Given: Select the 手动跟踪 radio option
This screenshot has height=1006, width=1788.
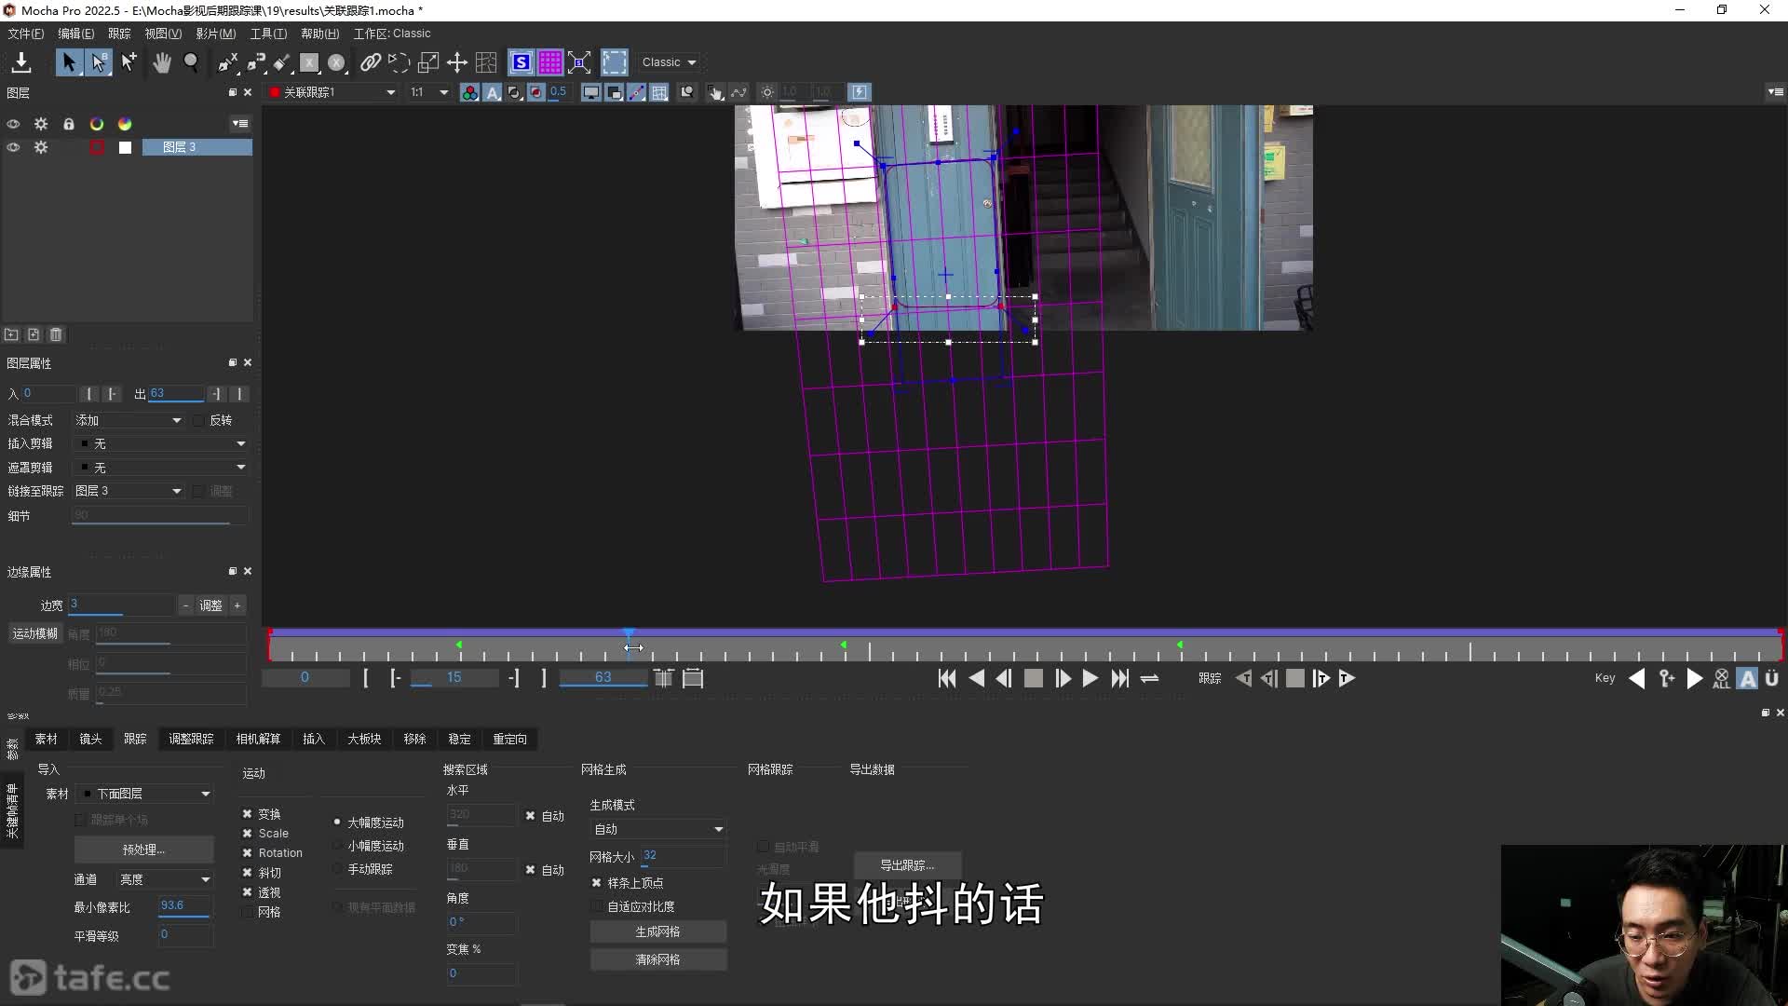Looking at the screenshot, I should [x=337, y=869].
